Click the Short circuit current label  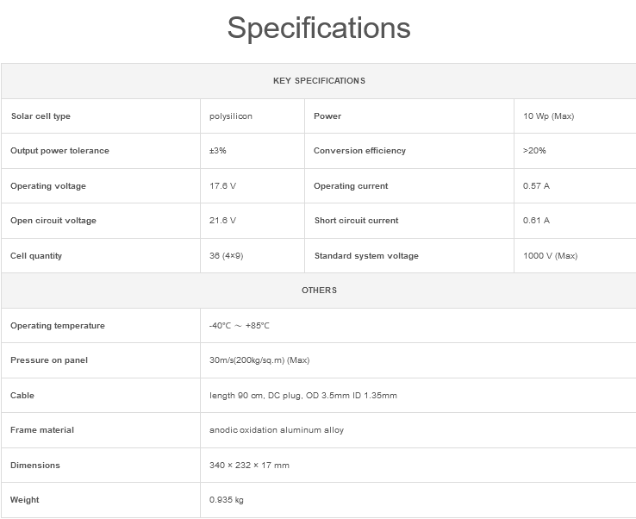[356, 221]
